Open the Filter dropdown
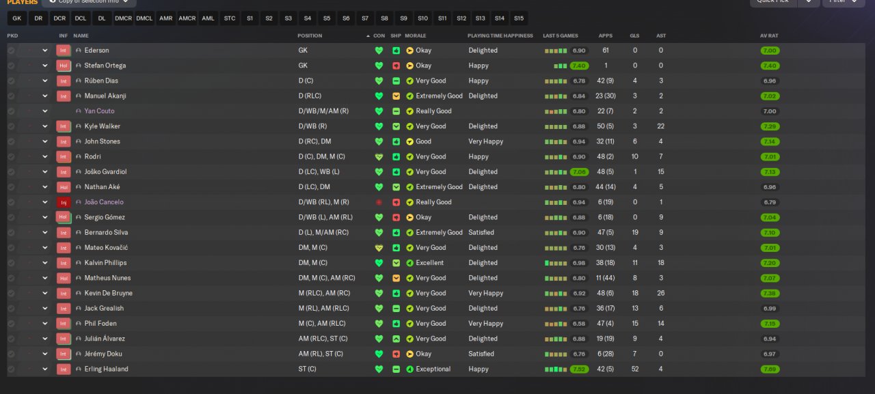The height and width of the screenshot is (394, 875). 843,1
